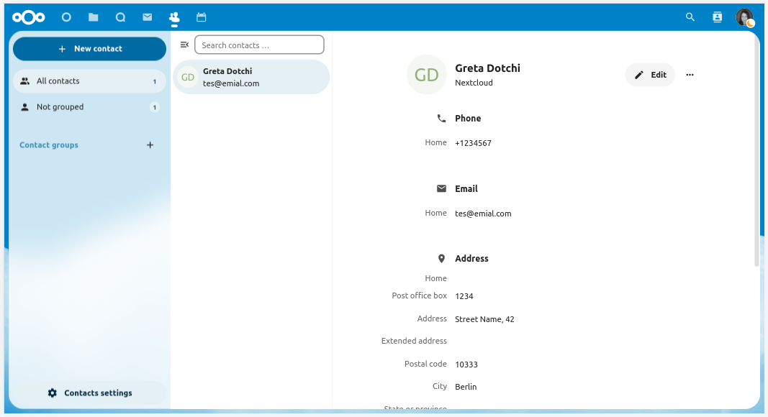768x417 pixels.
Task: Open the contacts menu in header
Action: coord(717,17)
